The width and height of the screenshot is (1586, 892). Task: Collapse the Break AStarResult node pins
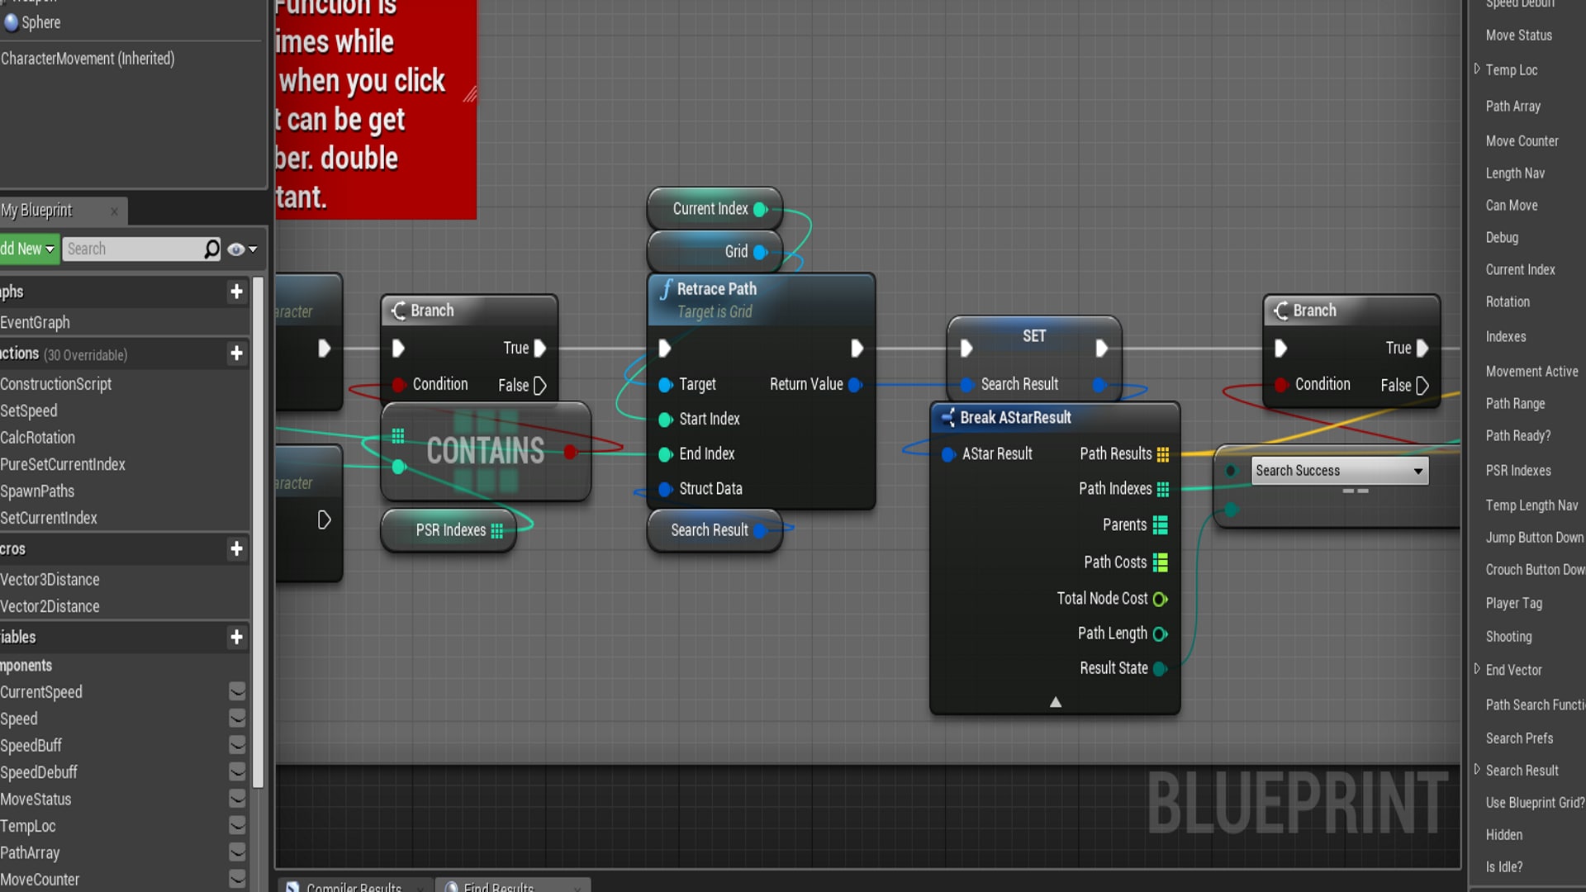click(1055, 702)
